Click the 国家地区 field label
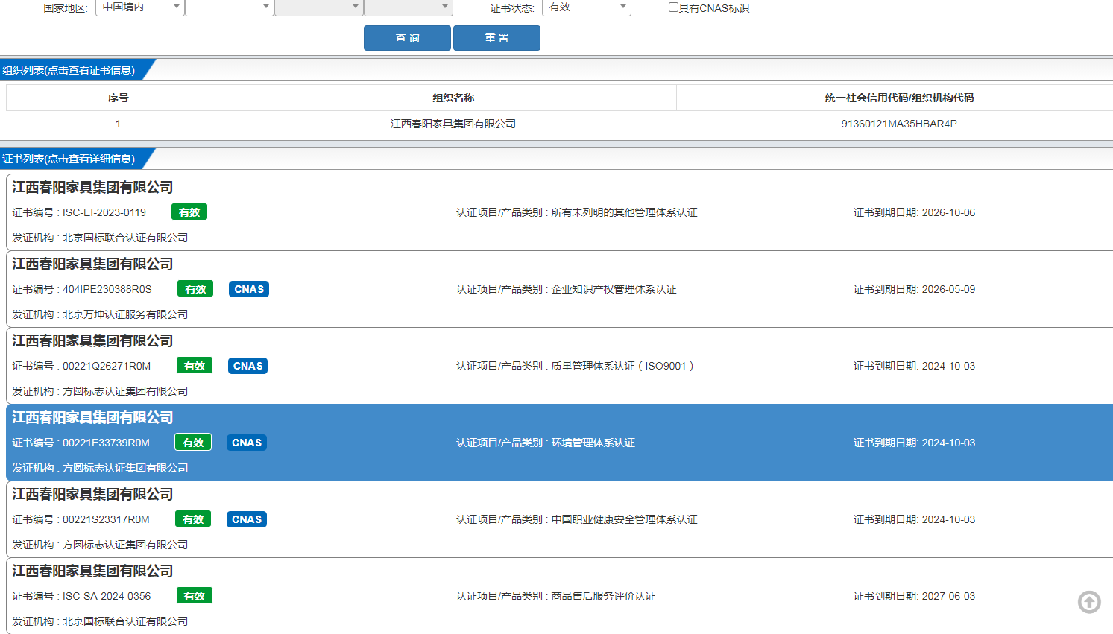 [x=66, y=8]
